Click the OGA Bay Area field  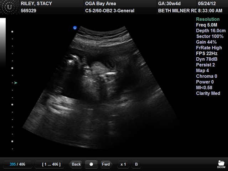click(100, 4)
